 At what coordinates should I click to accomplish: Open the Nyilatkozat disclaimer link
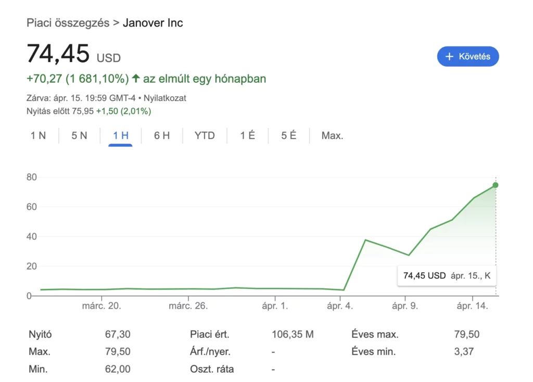pos(165,98)
